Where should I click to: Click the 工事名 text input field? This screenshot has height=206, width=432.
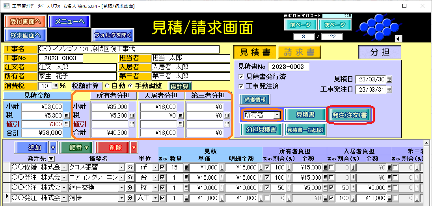128,49
